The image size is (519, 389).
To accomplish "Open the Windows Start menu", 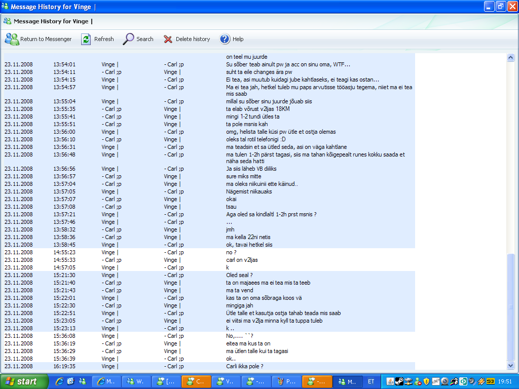I will point(24,381).
